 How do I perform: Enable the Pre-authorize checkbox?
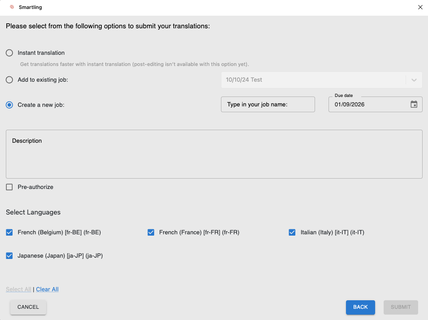9,187
